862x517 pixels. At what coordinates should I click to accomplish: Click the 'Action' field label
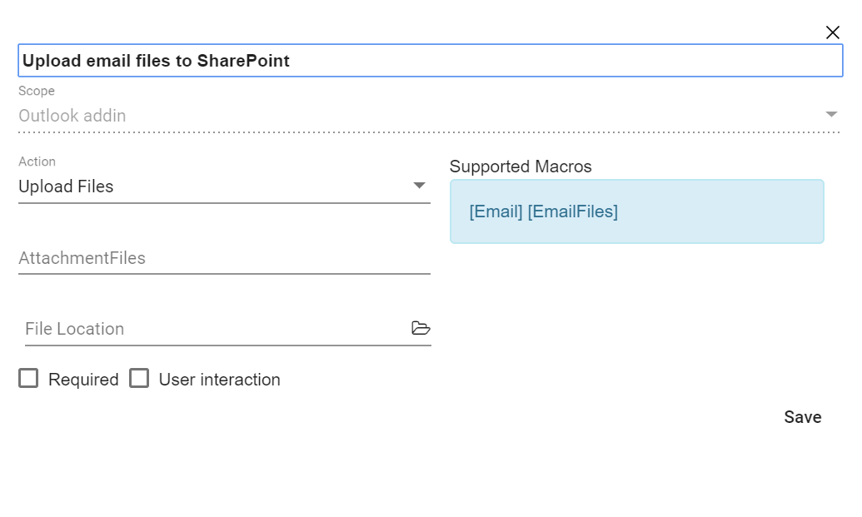click(x=37, y=162)
